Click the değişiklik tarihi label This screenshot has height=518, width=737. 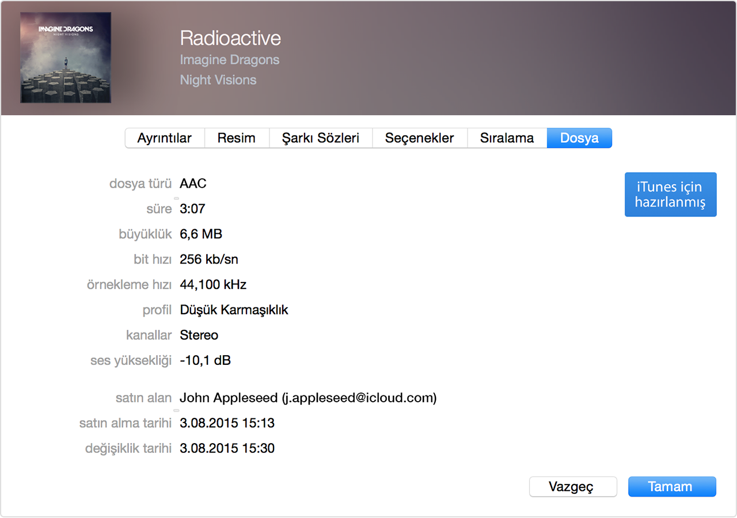pyautogui.click(x=128, y=448)
